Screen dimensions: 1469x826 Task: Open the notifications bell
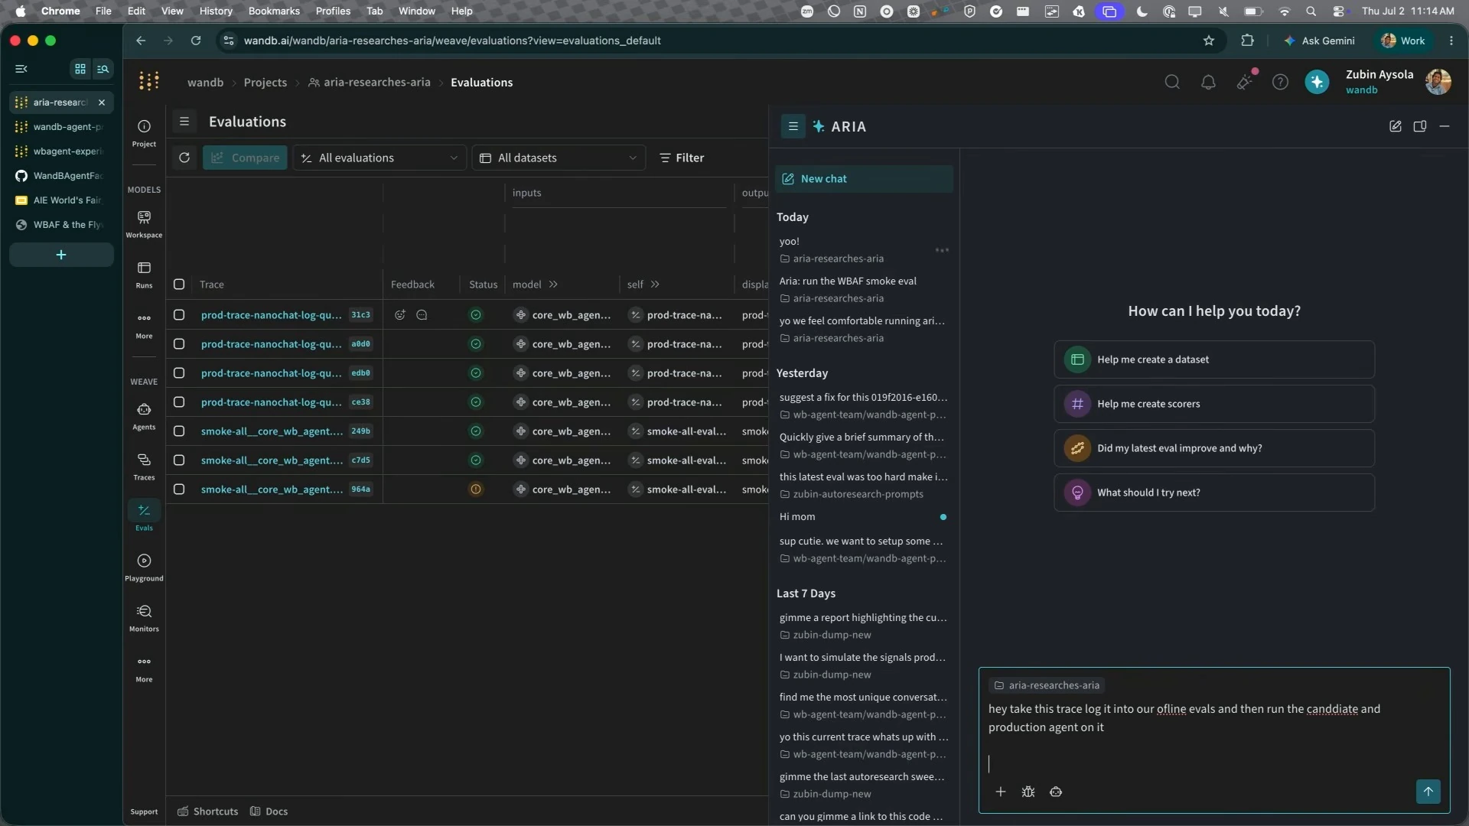[1208, 82]
